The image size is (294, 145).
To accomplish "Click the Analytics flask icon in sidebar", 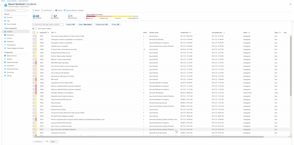I will point(5,59).
